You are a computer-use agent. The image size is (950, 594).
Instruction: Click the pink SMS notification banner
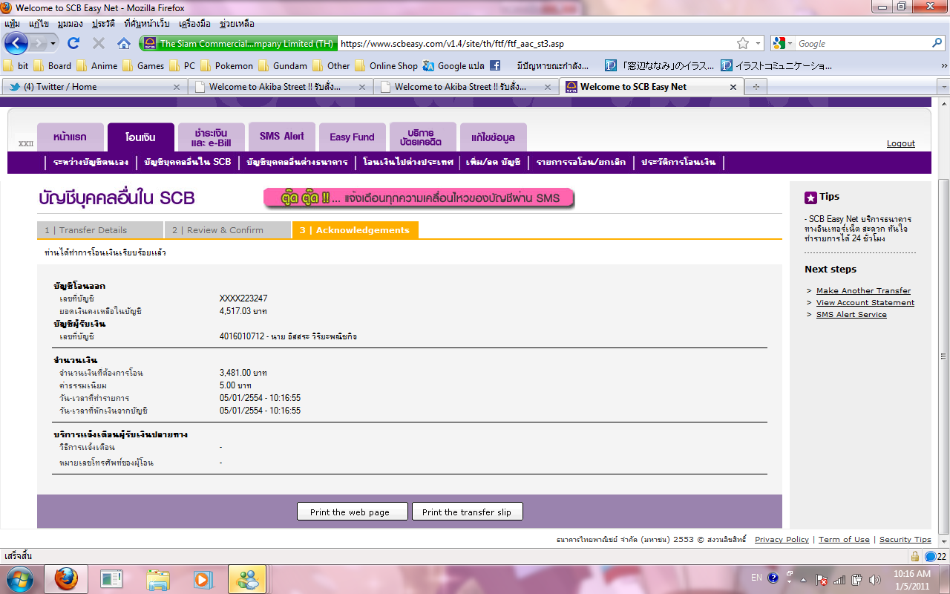(420, 198)
